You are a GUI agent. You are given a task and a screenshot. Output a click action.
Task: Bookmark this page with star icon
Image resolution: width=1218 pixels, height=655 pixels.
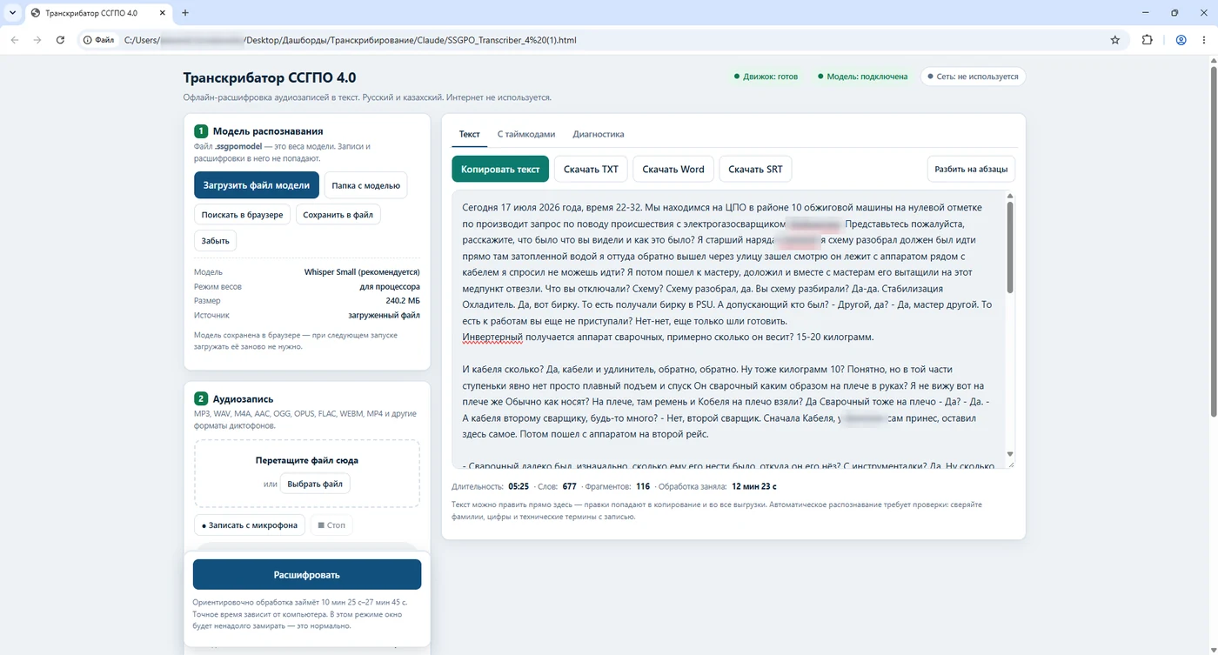coord(1115,40)
